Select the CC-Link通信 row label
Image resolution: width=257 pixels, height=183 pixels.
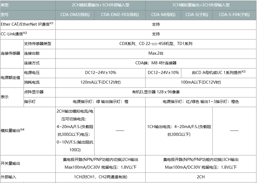(x=14, y=34)
